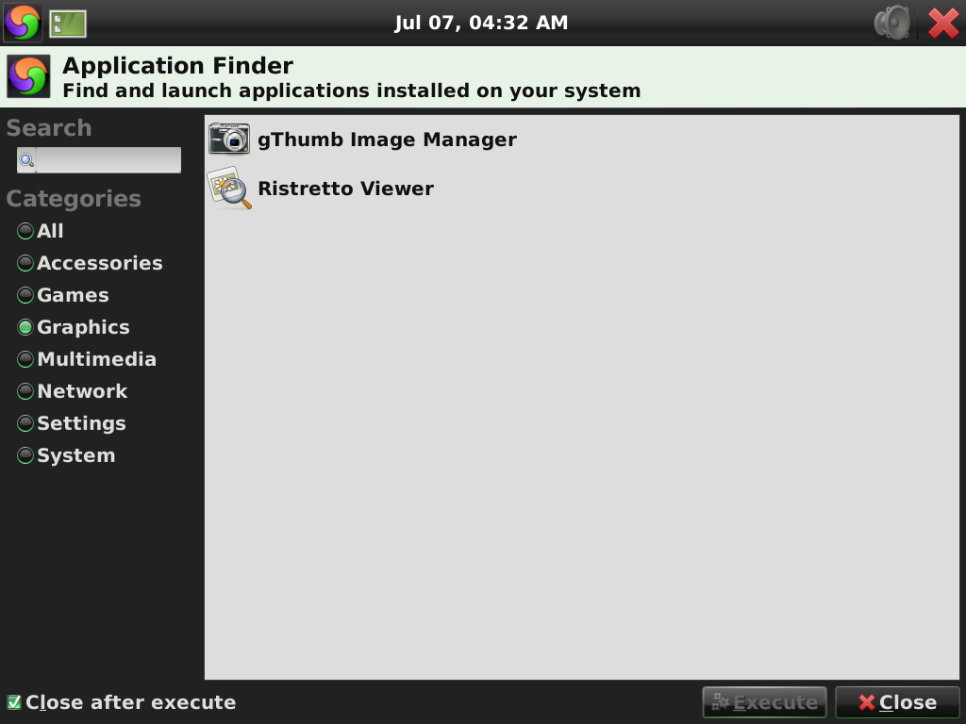The image size is (966, 724).
Task: Click the Ristretto Viewer magnifier icon
Action: [229, 189]
